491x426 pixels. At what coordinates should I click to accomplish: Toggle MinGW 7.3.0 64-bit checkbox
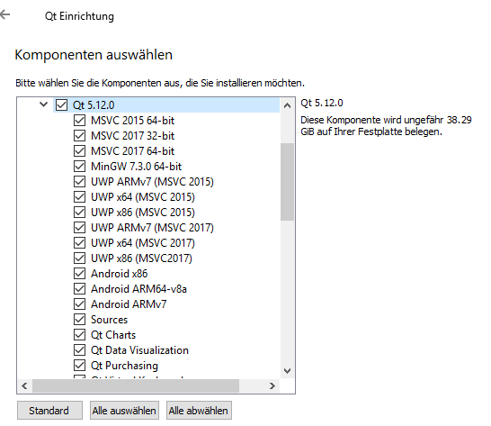[x=79, y=167]
